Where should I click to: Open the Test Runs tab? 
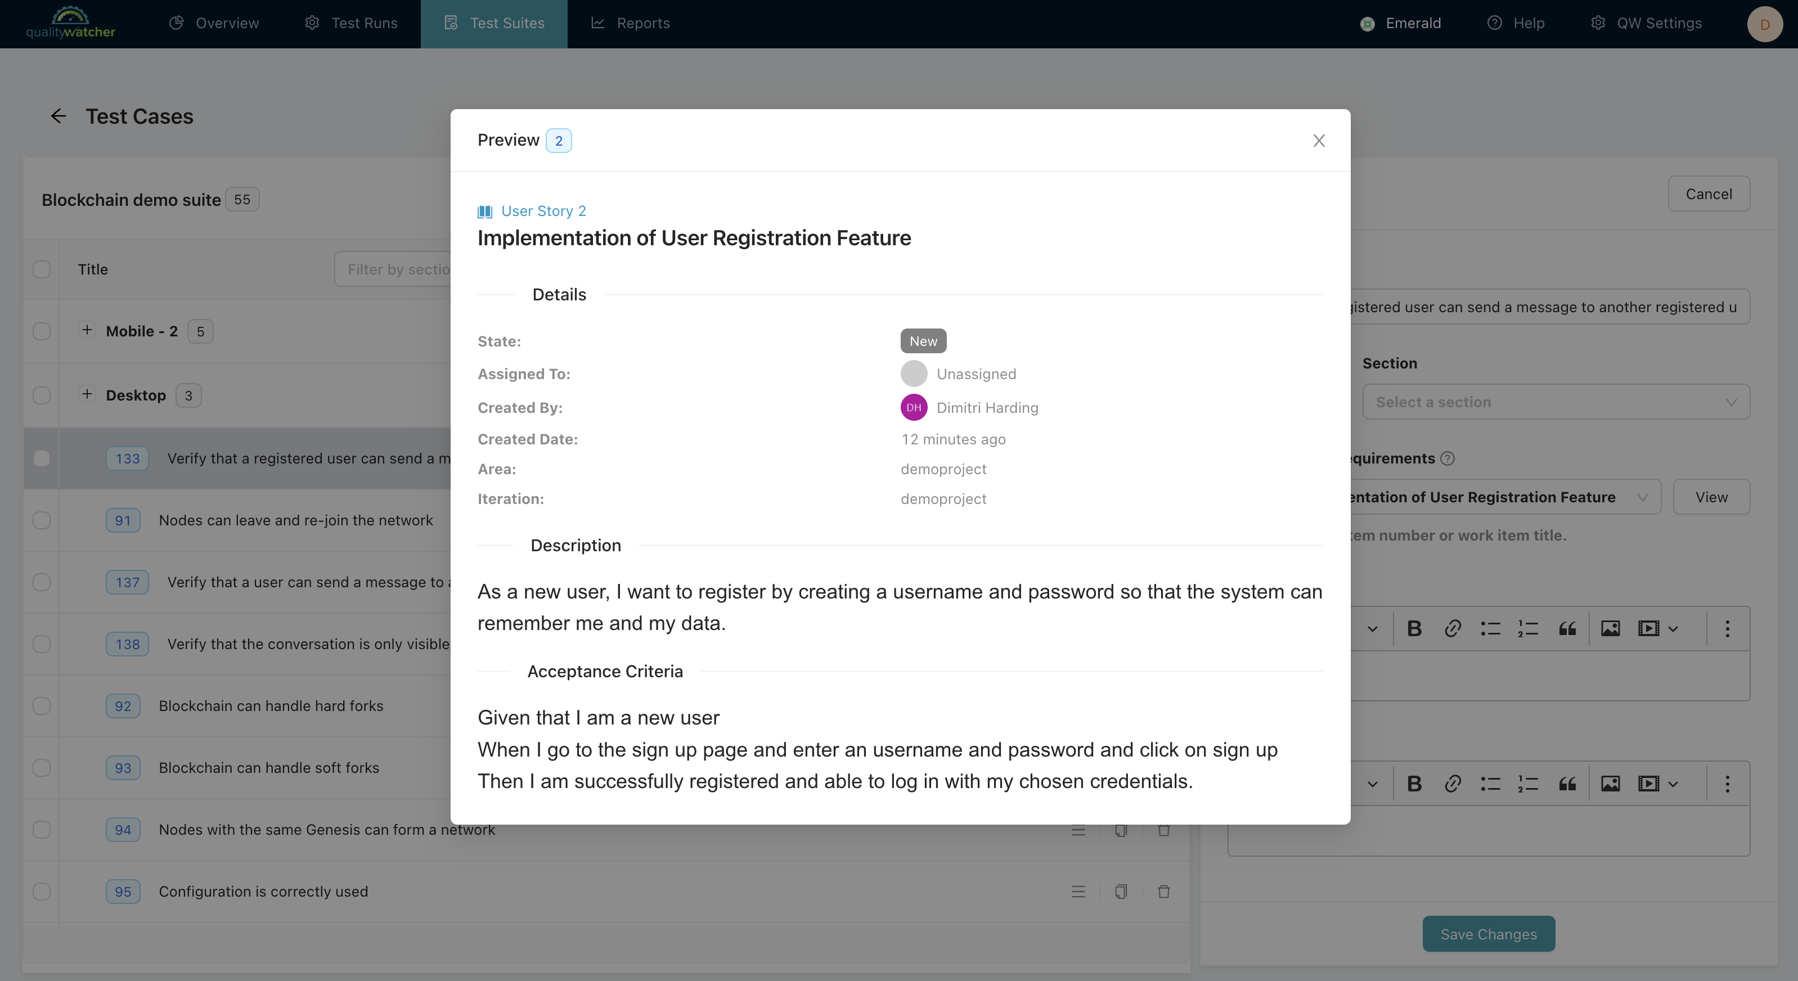click(x=351, y=23)
